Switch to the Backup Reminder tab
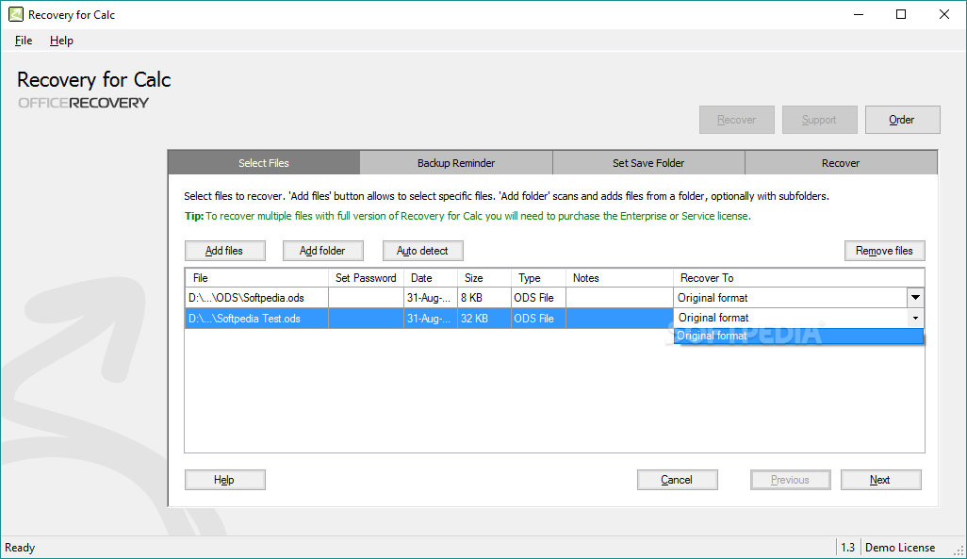The image size is (967, 559). 456,163
